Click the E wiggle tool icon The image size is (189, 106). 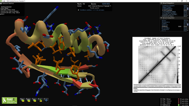(x=28, y=100)
